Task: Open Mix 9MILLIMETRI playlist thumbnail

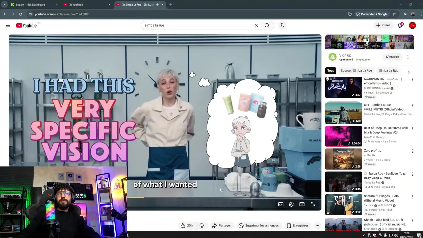Action: [343, 113]
